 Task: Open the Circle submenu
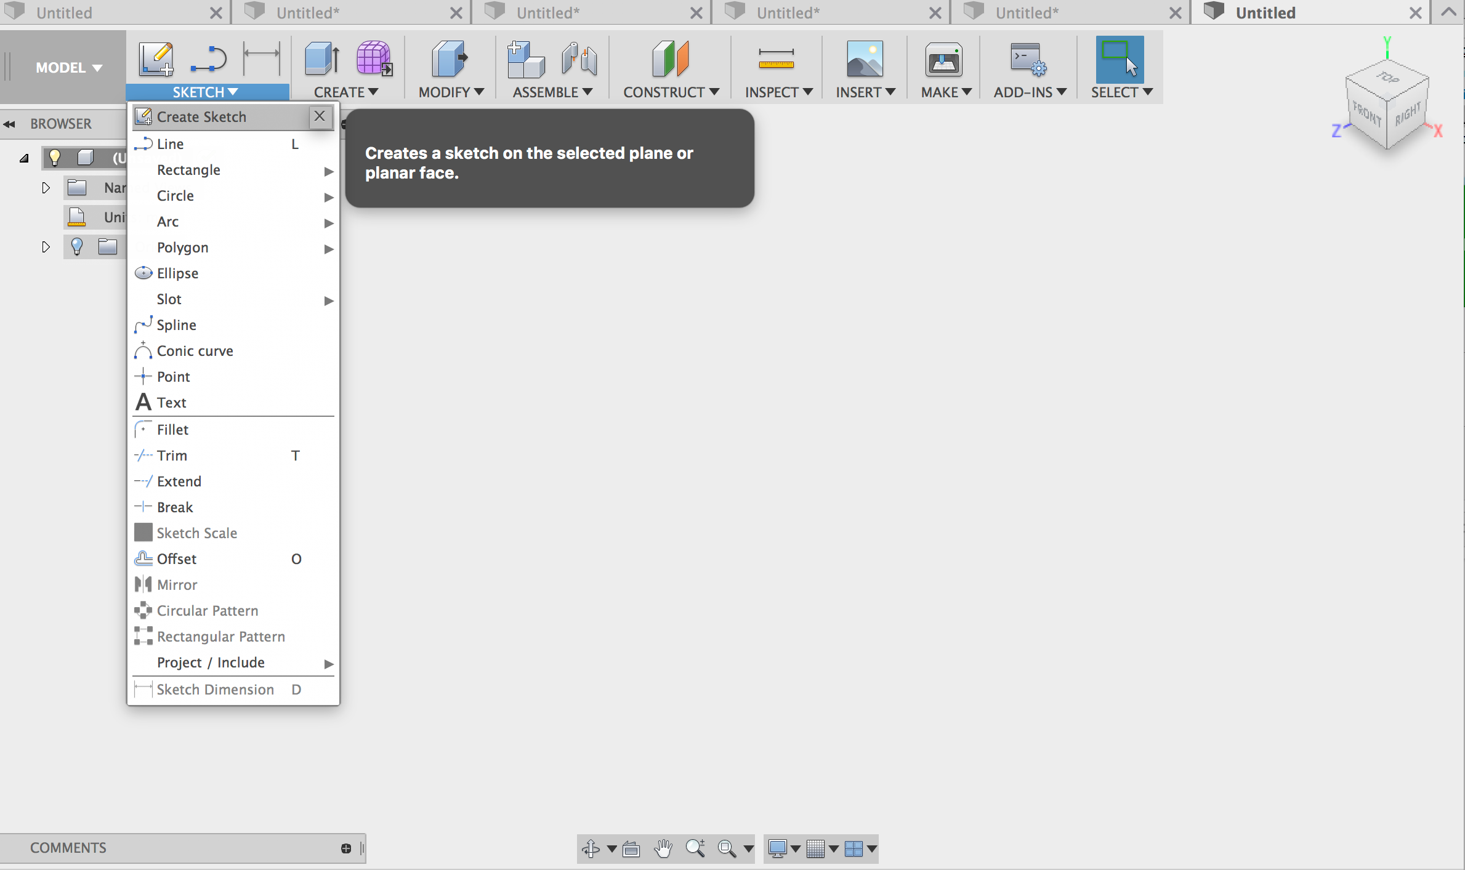(233, 196)
